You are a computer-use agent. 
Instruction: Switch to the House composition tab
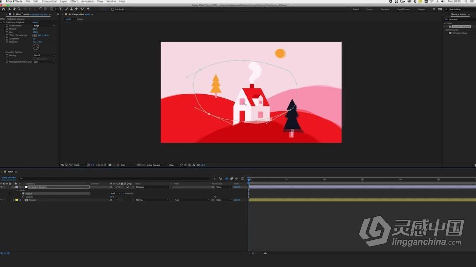coord(80,19)
